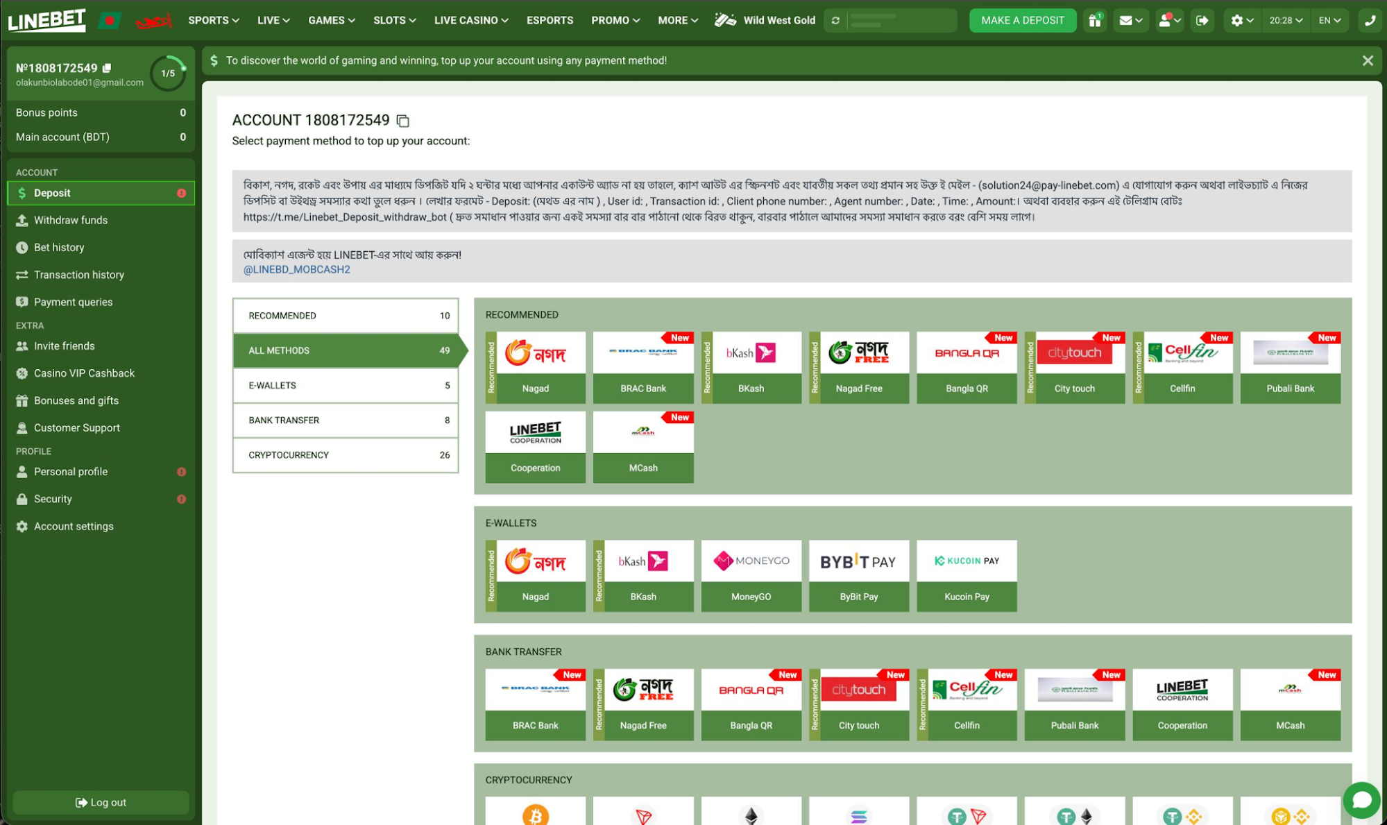Screen dimensions: 1387x825
Task: Choose ByBit Pay e-wallet
Action: (859, 576)
